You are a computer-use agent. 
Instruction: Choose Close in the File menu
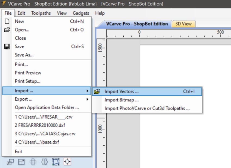[47, 38]
